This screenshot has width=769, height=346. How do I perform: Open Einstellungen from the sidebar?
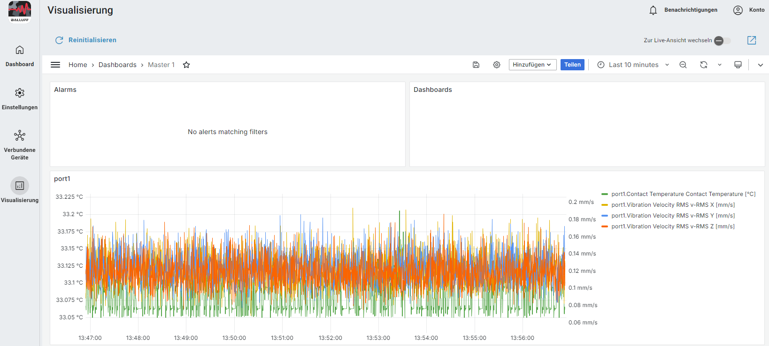(x=20, y=98)
